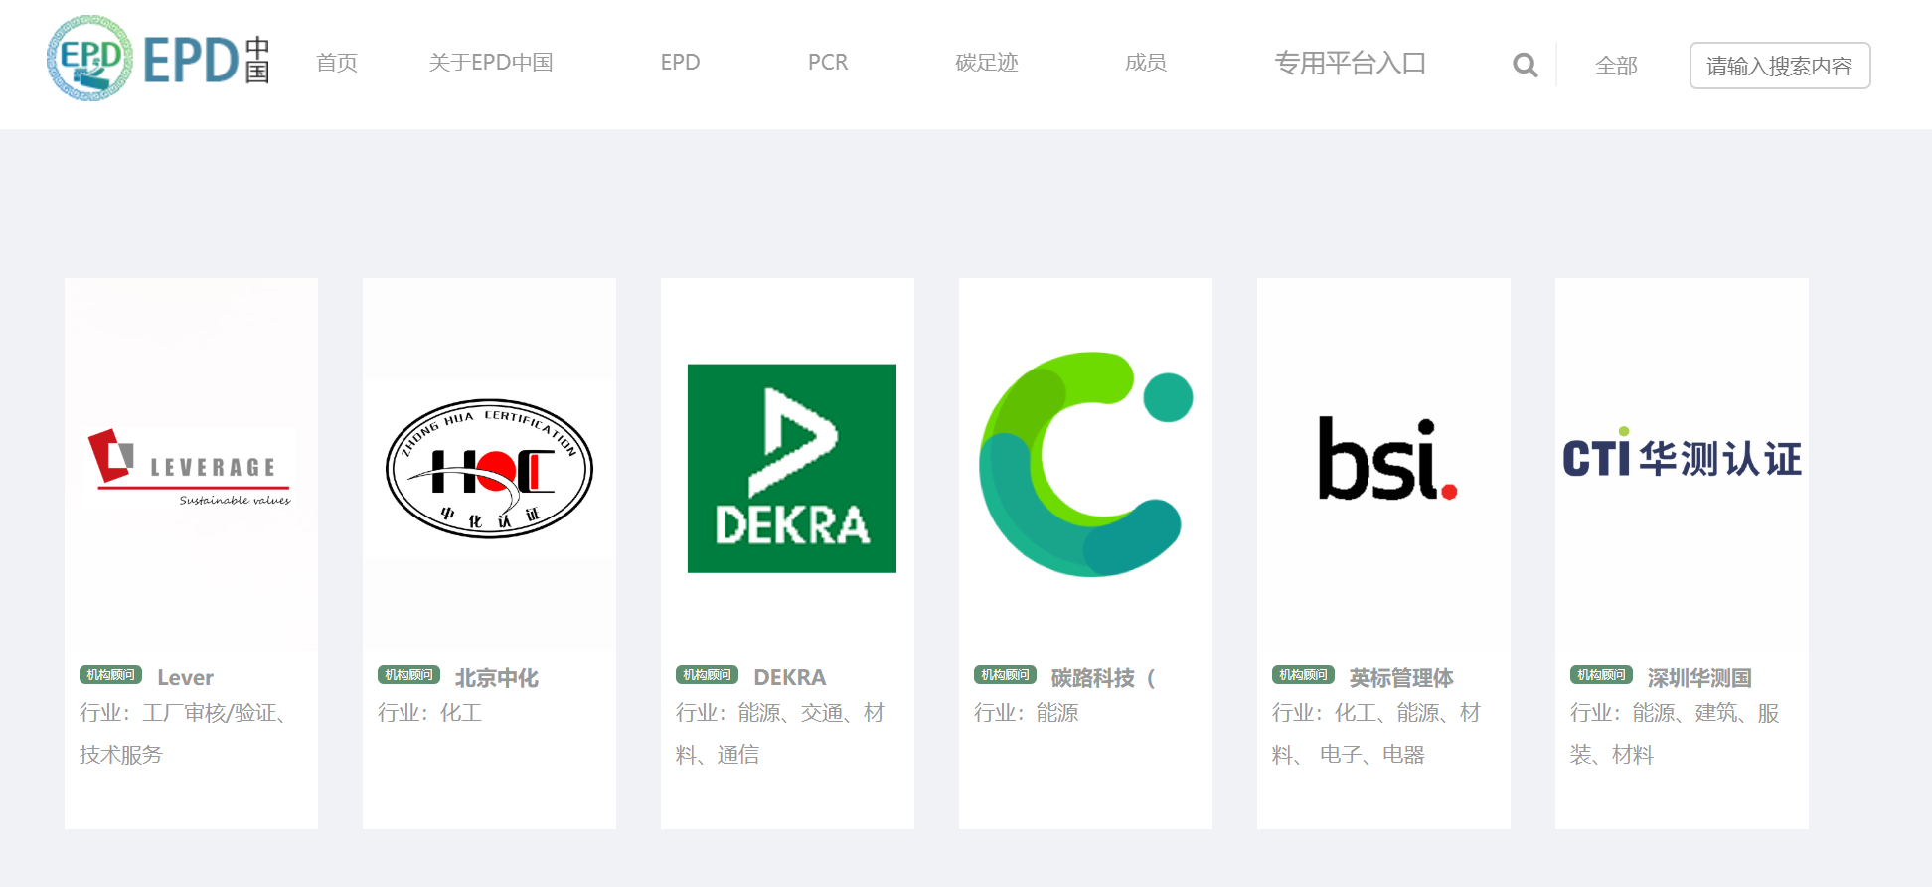The image size is (1932, 887).
Task: Open the bsi logo image
Action: (x=1387, y=459)
